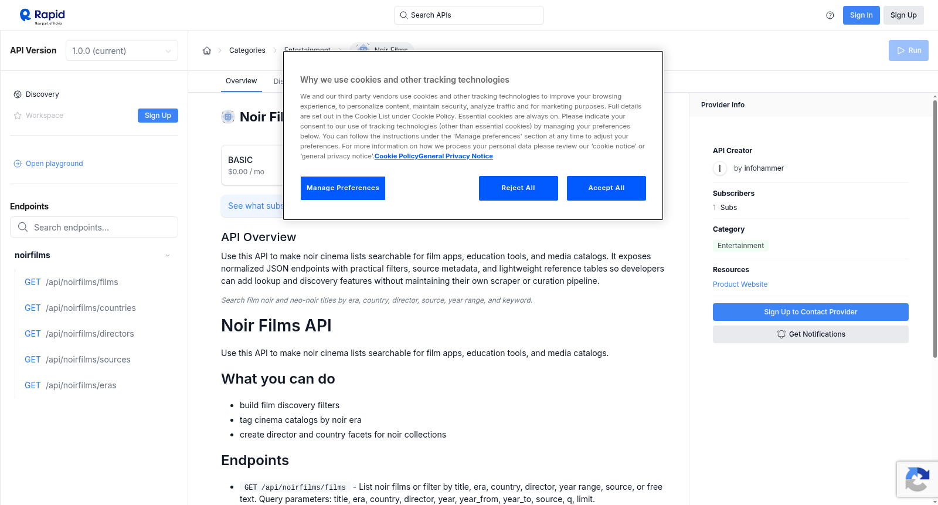
Task: Select Discovery in the sidebar
Action: coord(42,94)
